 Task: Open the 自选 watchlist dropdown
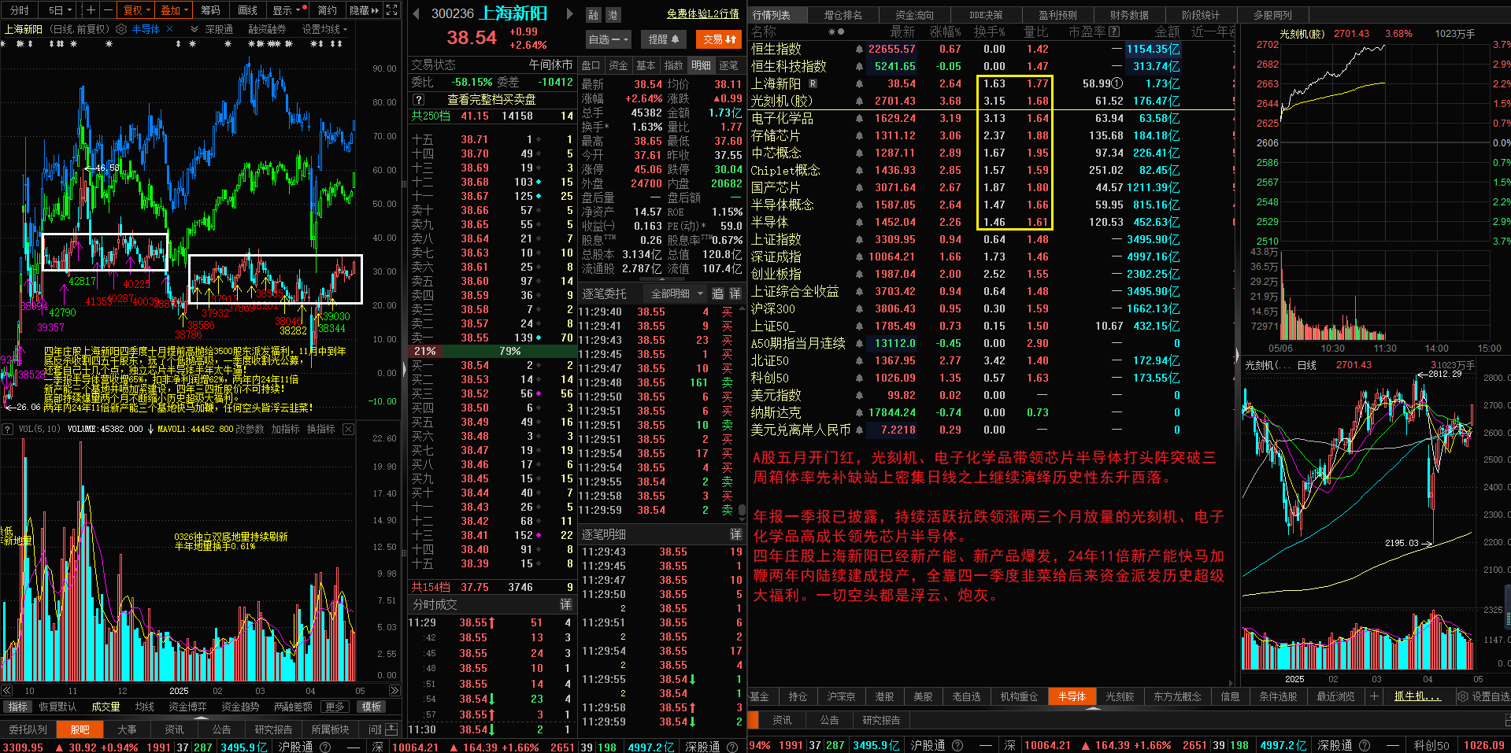click(609, 39)
